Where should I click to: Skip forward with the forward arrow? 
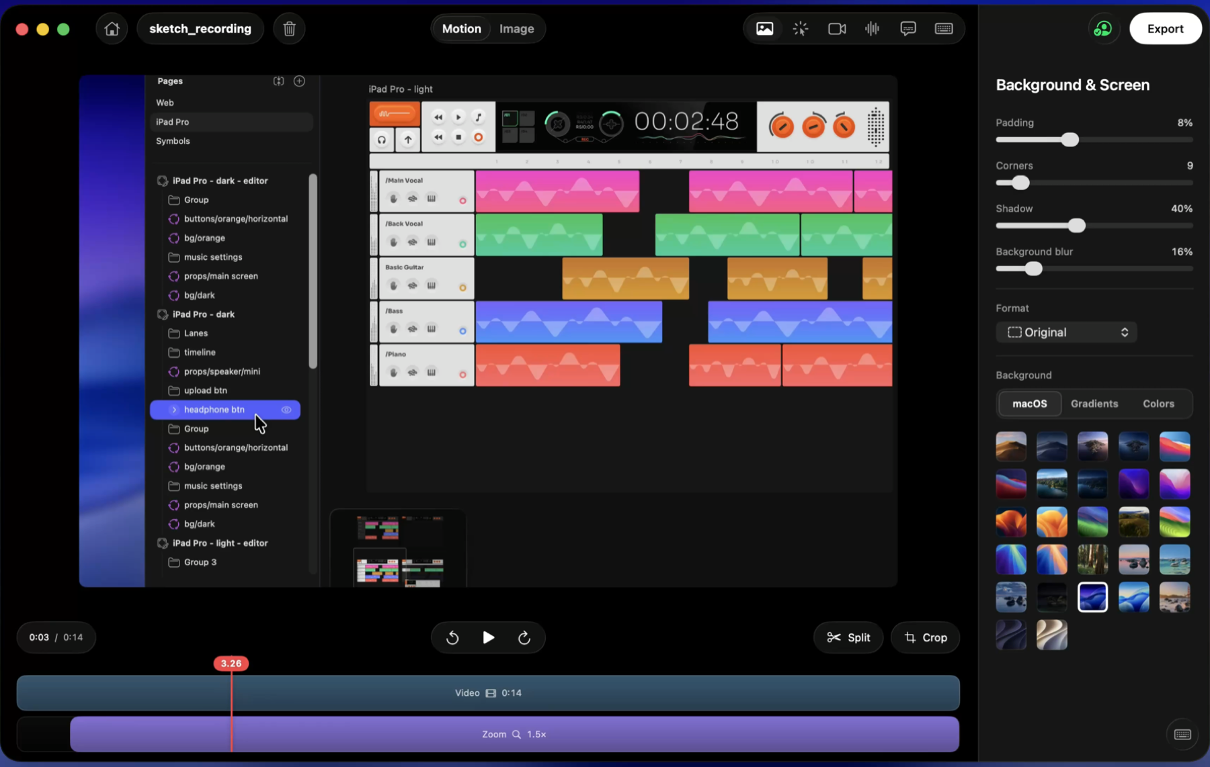[524, 637]
